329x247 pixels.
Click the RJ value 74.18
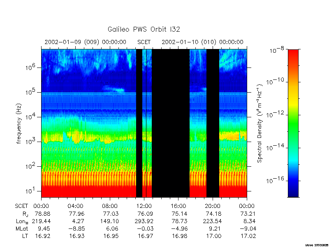(x=213, y=214)
